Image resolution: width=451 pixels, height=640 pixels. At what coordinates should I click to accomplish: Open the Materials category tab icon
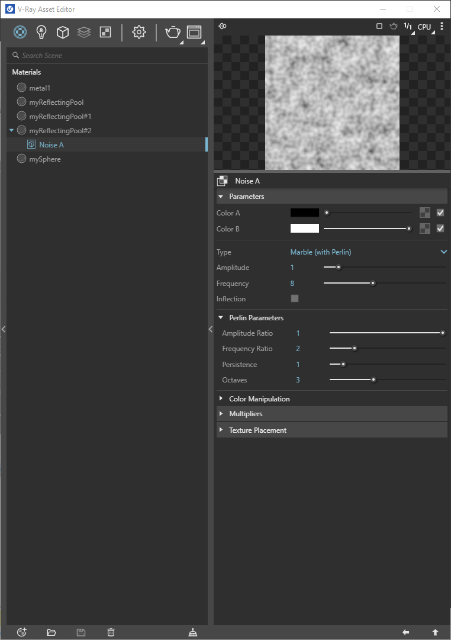coord(20,32)
